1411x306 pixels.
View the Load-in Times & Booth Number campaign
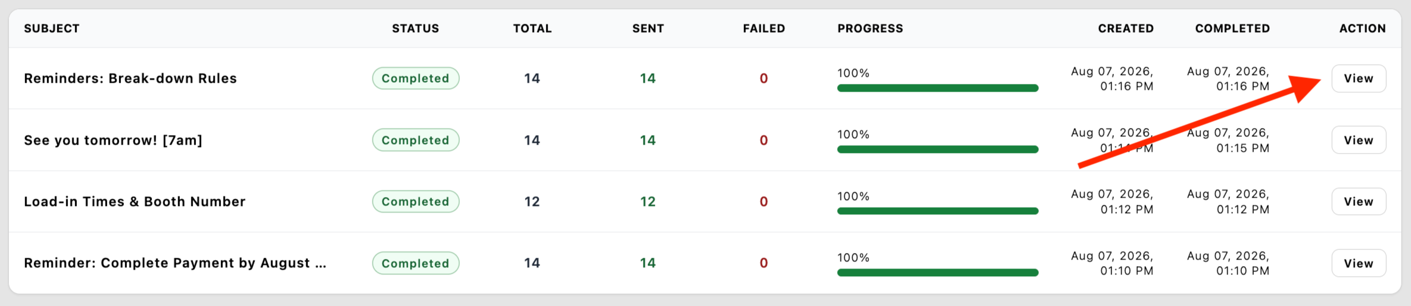[x=1359, y=202]
